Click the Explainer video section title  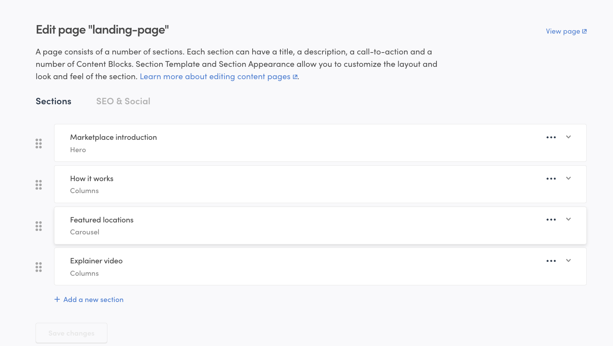tap(96, 261)
